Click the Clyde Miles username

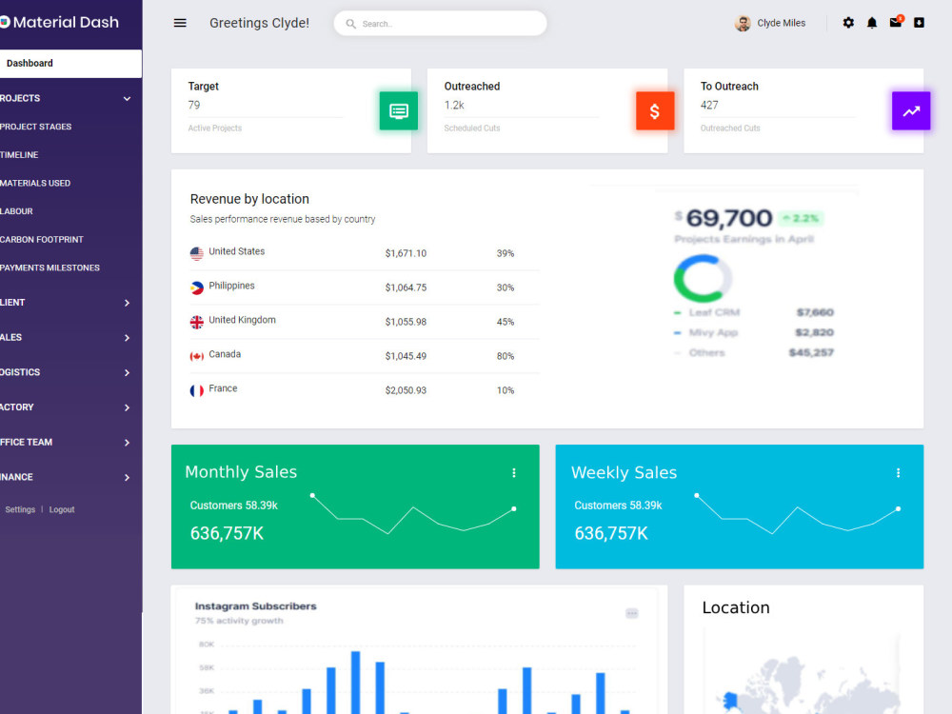coord(781,23)
